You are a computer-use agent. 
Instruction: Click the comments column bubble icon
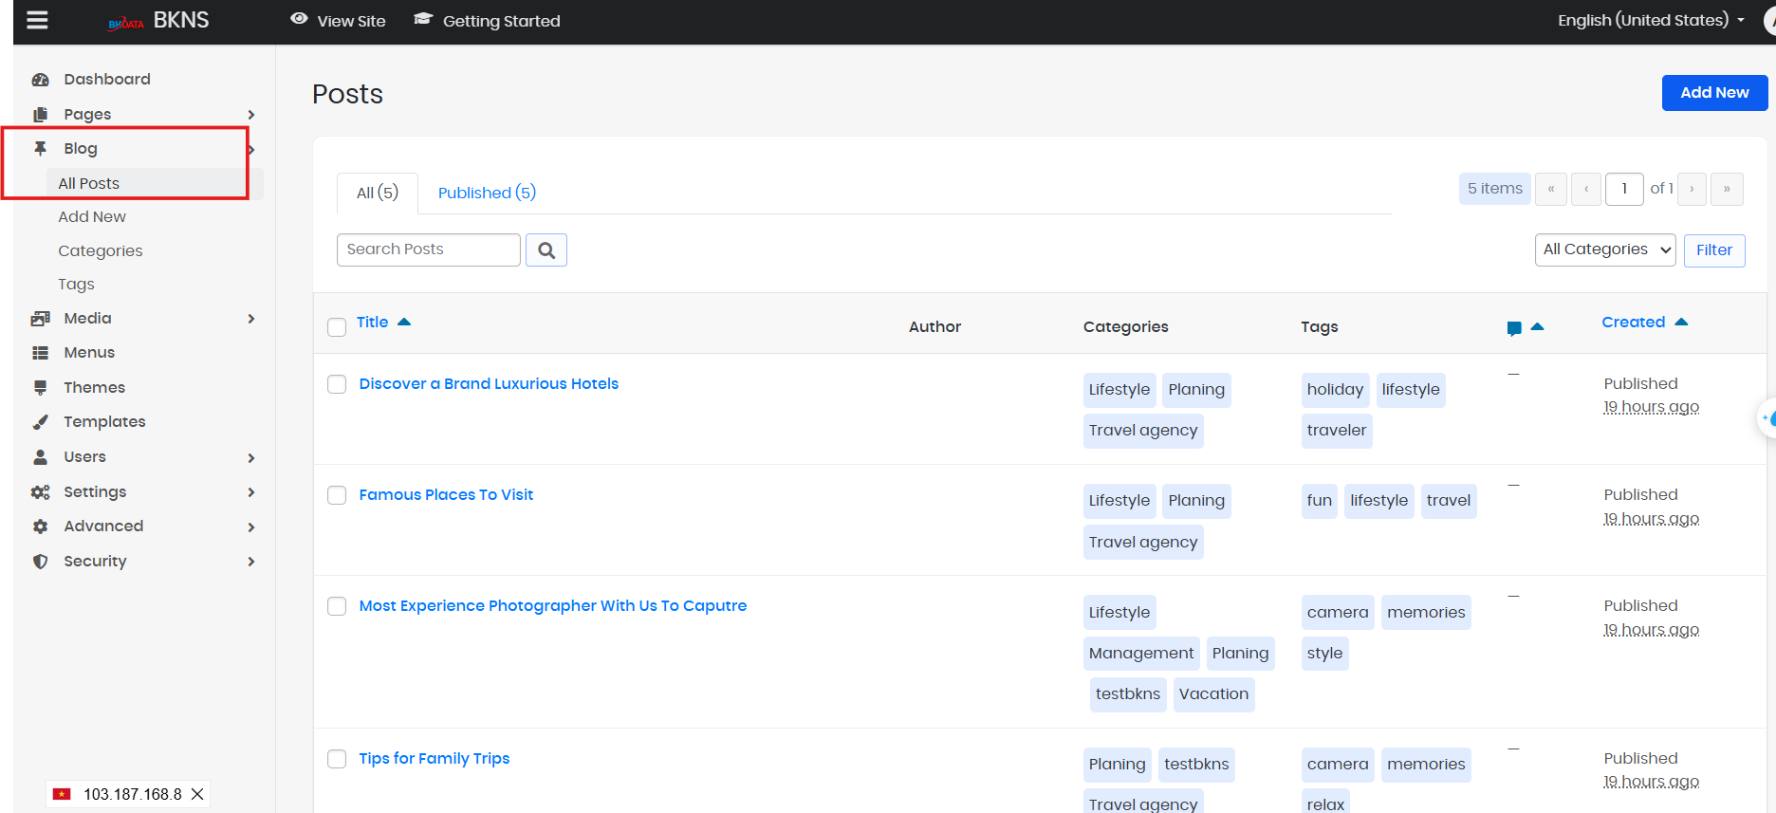click(x=1514, y=328)
